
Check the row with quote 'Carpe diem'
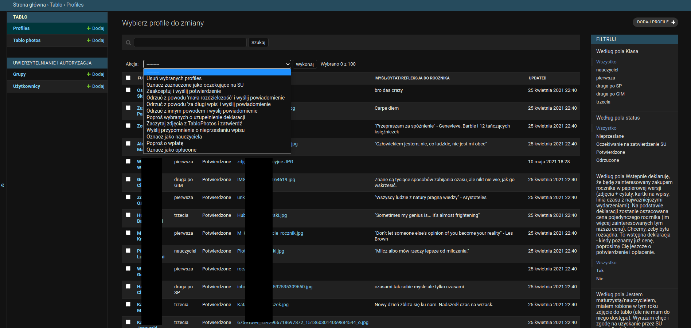tap(128, 108)
